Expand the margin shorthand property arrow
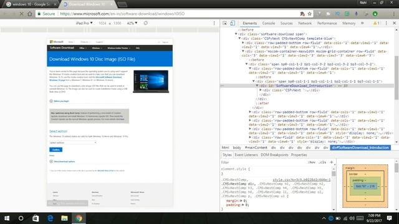The image size is (399, 224). point(241,200)
